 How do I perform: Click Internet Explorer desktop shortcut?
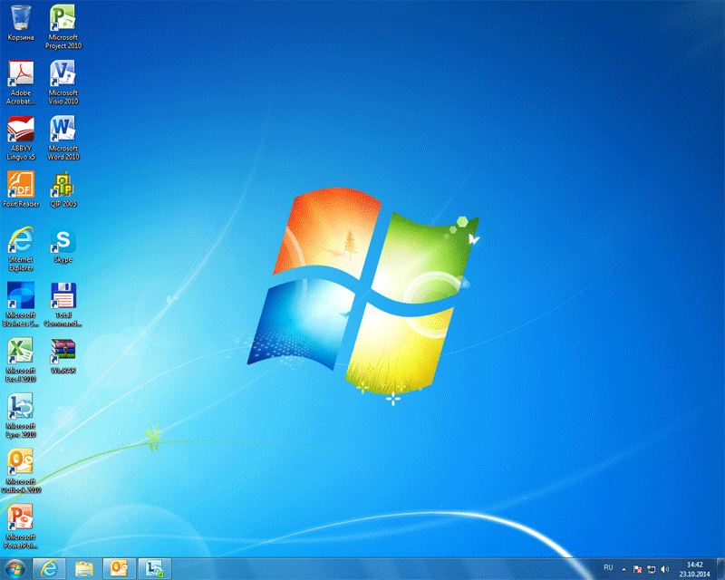click(21, 249)
